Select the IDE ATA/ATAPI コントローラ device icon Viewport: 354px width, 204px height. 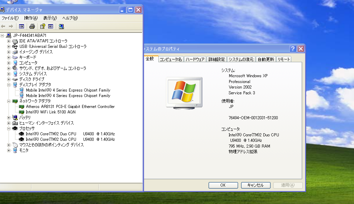[15, 41]
